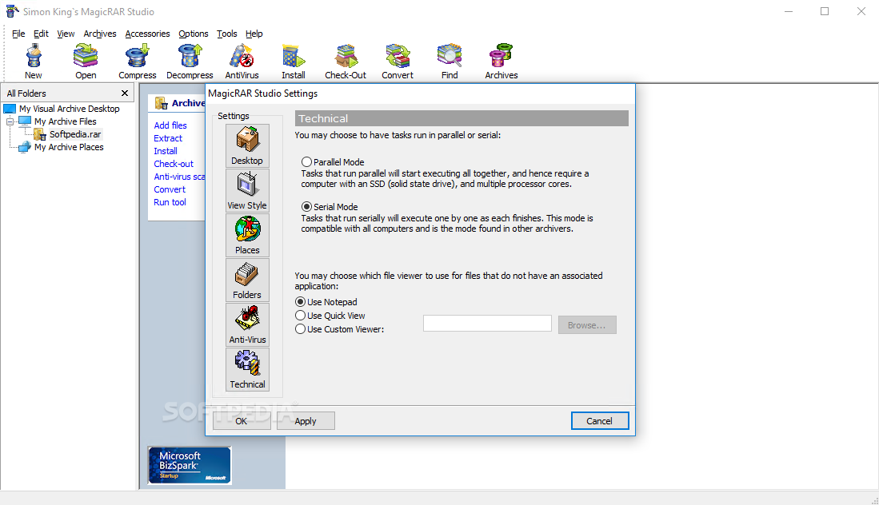
Task: Open the Tools menu
Action: point(227,34)
